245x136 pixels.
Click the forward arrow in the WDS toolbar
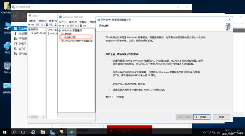(x=63, y=26)
